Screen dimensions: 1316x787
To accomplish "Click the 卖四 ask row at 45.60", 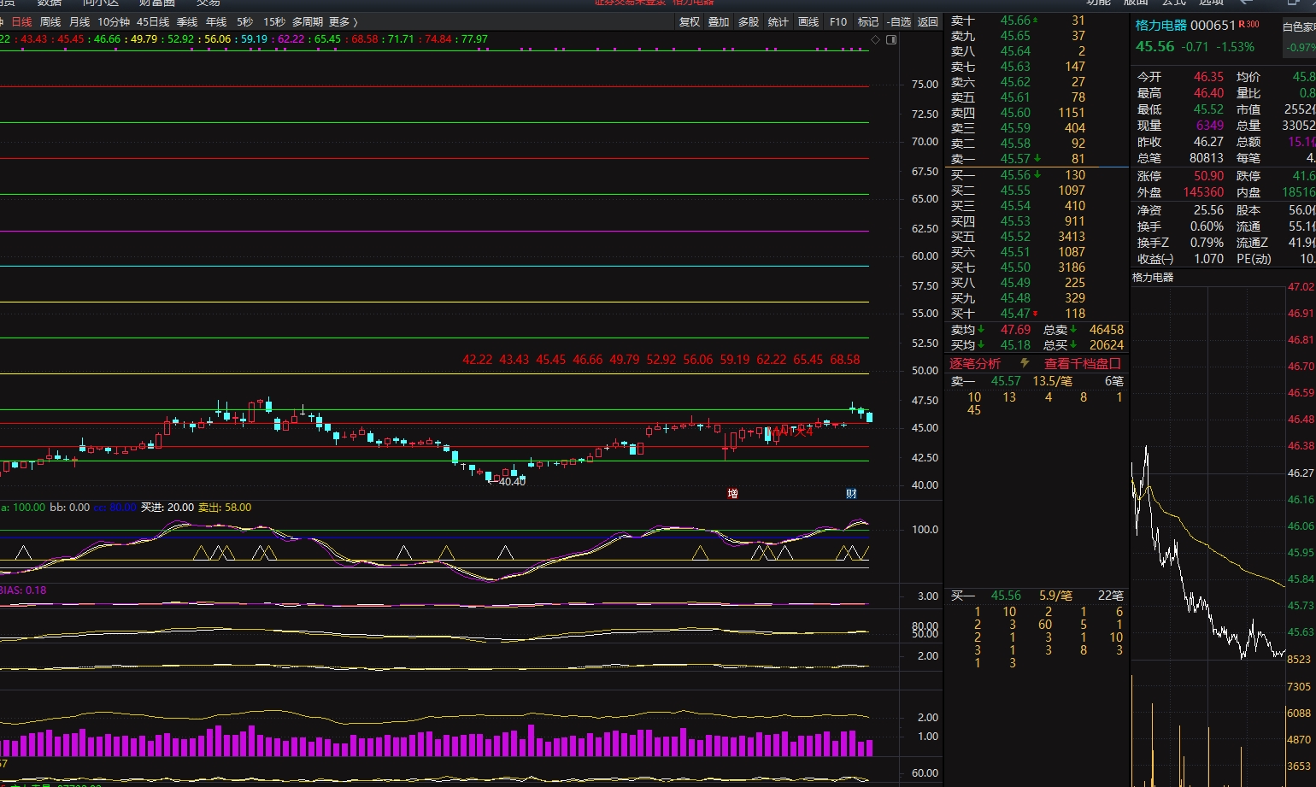I will coord(1037,113).
